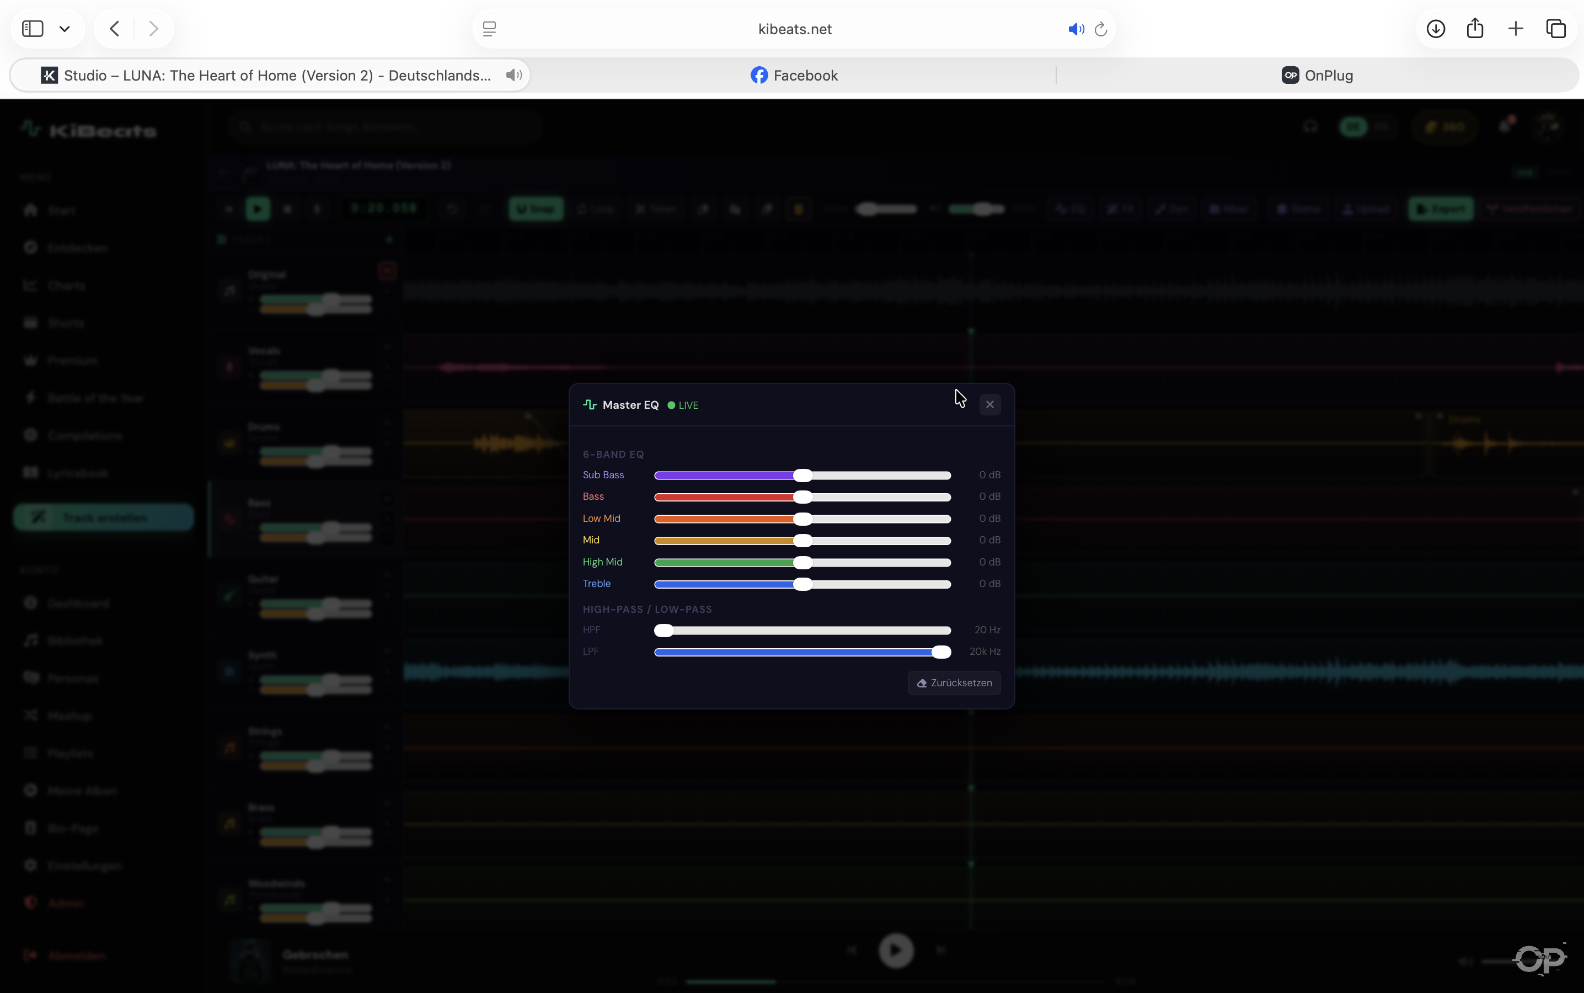The image size is (1584, 993).
Task: Select the DE language toggle
Action: click(1353, 127)
